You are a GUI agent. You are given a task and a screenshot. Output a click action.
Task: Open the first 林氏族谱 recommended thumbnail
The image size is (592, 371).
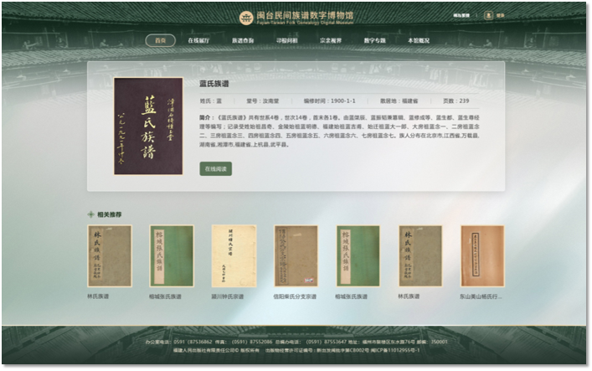click(x=109, y=256)
